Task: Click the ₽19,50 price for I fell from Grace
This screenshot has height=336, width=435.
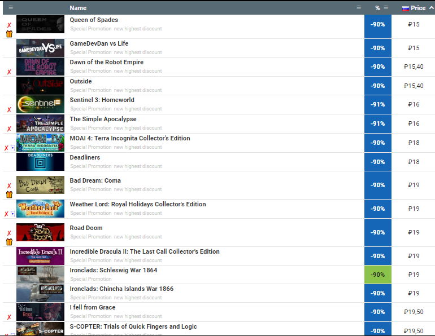Action: coord(414,312)
